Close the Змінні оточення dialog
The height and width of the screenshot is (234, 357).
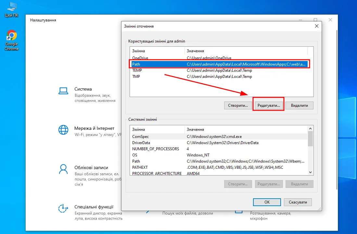pyautogui.click(x=316, y=26)
